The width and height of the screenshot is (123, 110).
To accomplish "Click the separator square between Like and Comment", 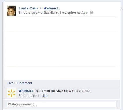I will [x=15, y=83].
